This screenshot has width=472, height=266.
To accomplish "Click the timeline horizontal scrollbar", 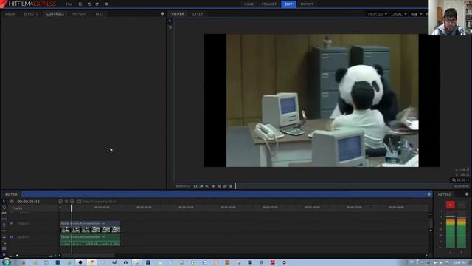I will coord(88,256).
